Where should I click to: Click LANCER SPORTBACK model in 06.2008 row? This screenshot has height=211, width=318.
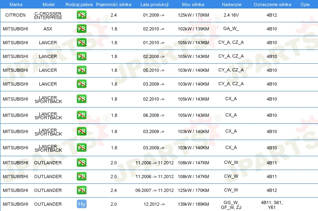tap(48, 116)
